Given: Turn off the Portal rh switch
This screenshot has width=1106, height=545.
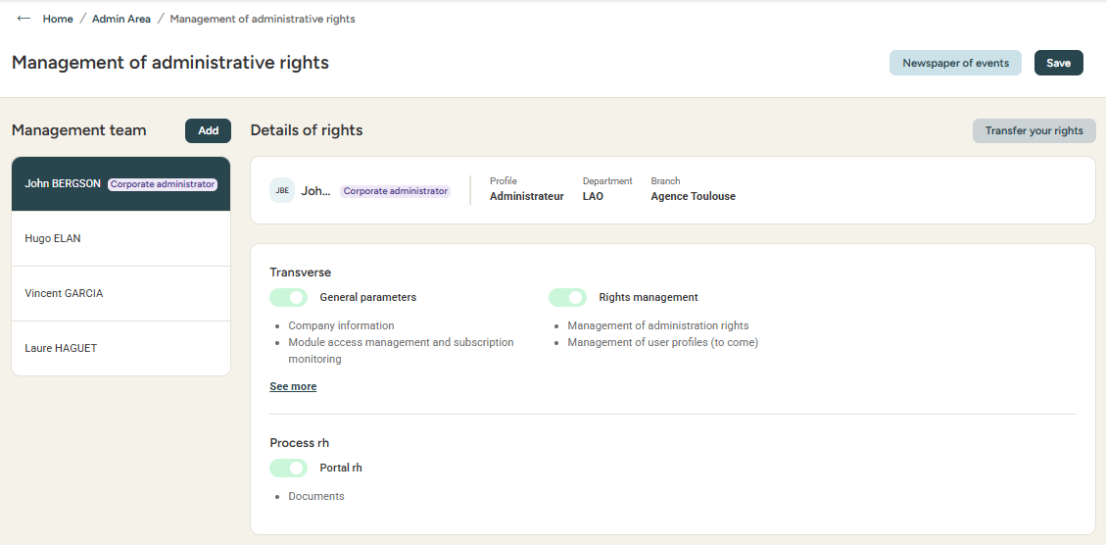Looking at the screenshot, I should pos(289,468).
